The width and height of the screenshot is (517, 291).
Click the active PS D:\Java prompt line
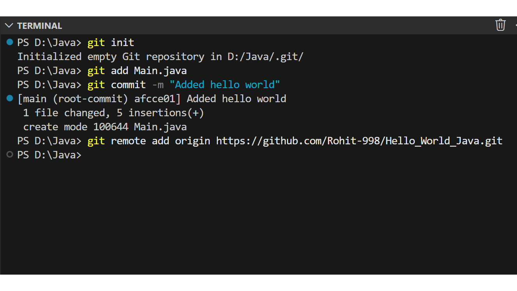[49, 154]
